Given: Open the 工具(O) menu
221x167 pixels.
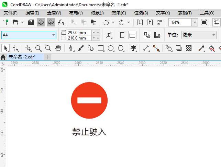Looking at the screenshot, I should coord(207,13).
